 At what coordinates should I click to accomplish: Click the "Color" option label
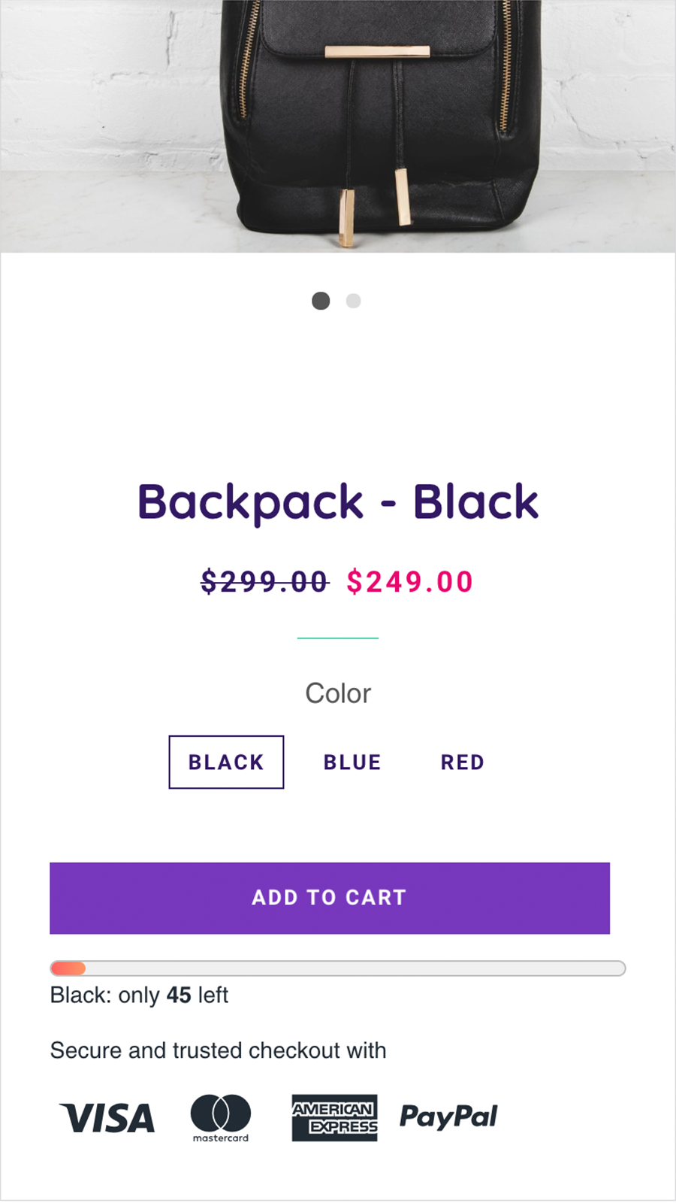pos(338,693)
